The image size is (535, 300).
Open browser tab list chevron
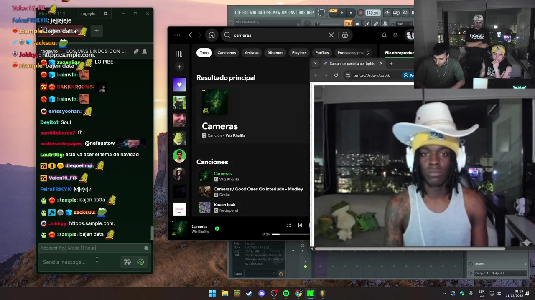coord(315,63)
